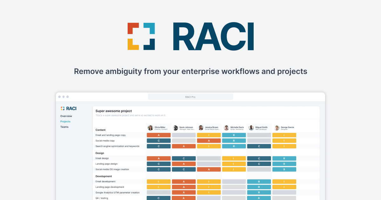Open Olivia Miller's avatar
The image size is (381, 200).
(x=150, y=128)
